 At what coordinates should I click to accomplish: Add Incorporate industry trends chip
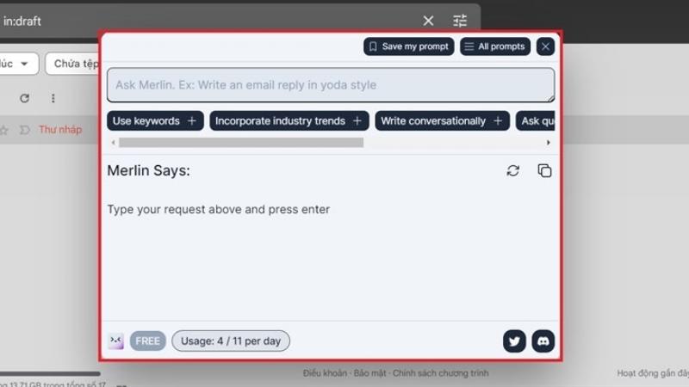click(x=289, y=120)
